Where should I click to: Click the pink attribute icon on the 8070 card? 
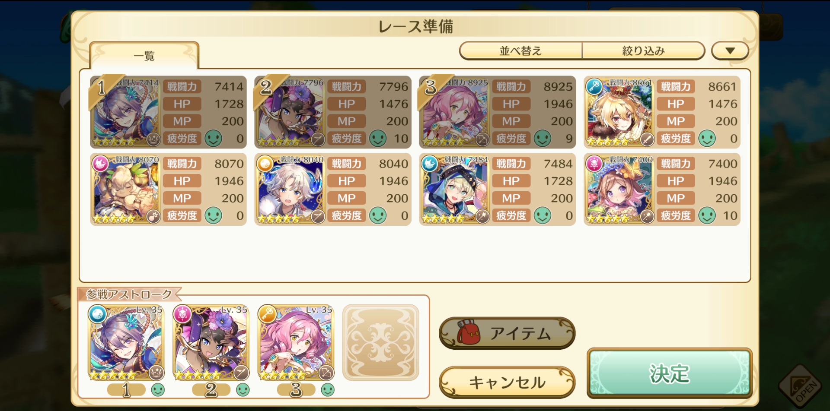(100, 164)
